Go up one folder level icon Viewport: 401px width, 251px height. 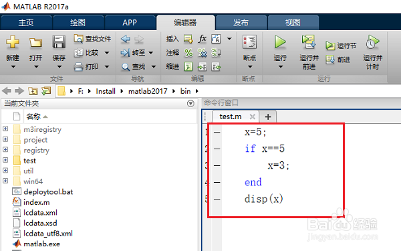point(33,91)
